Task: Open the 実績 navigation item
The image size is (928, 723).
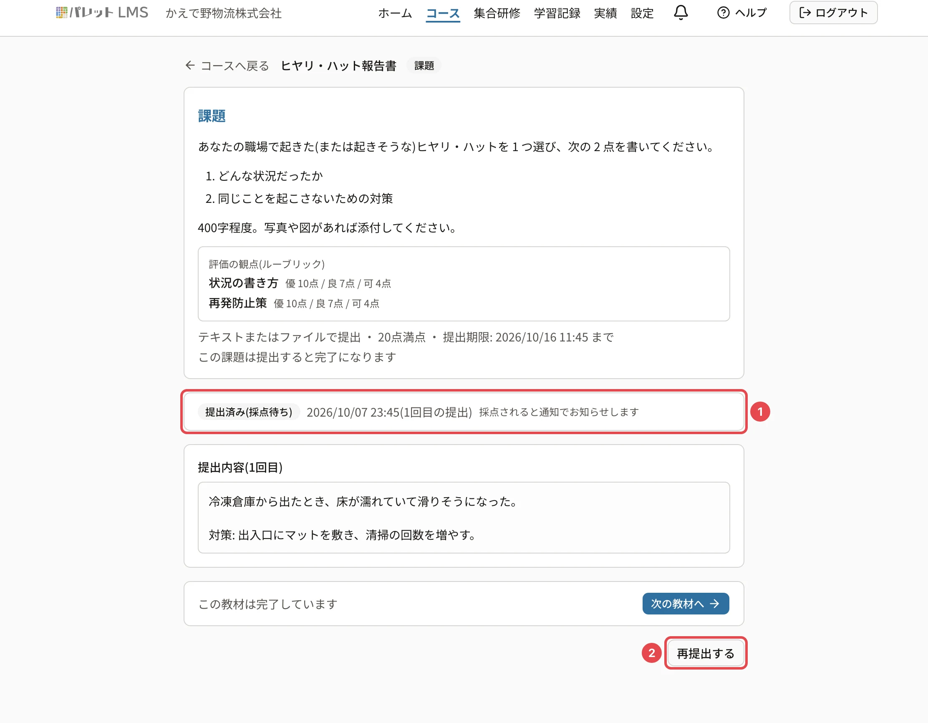Action: [x=605, y=13]
